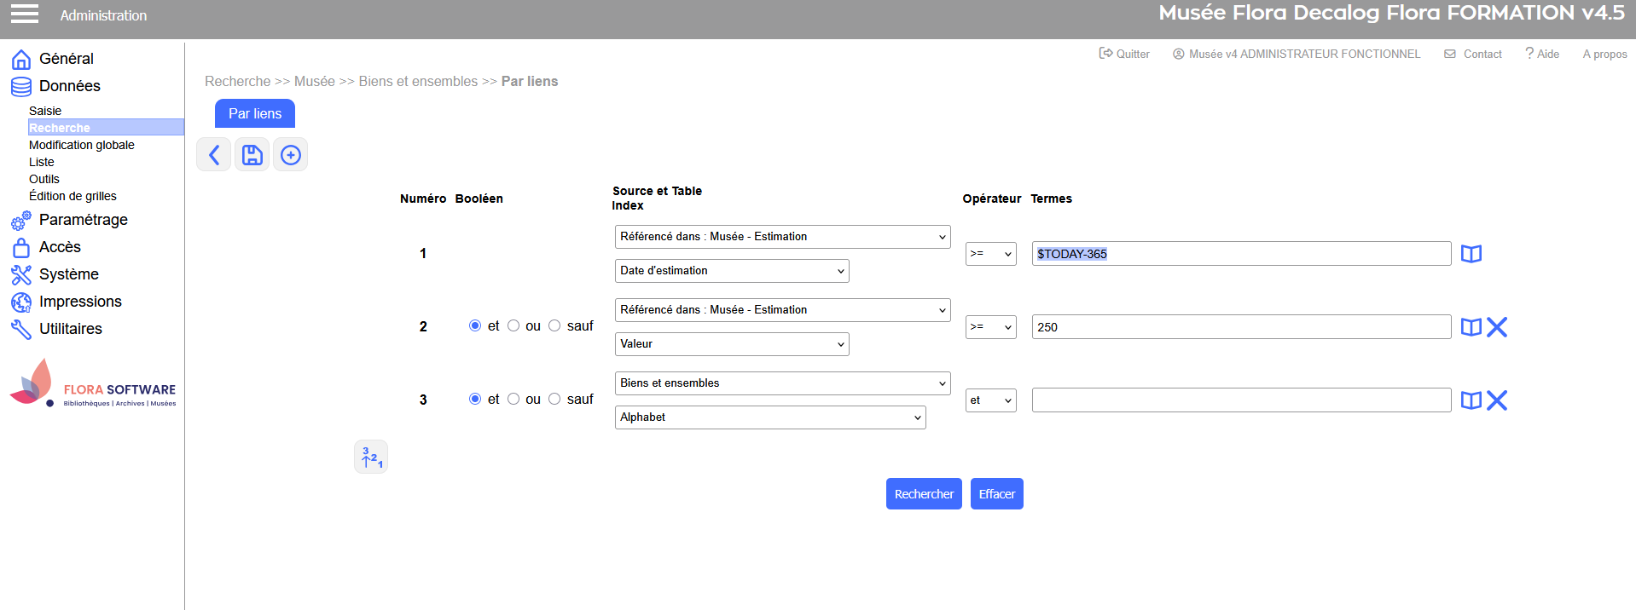The height and width of the screenshot is (610, 1636).
Task: Click the add criterion plus icon
Action: click(291, 155)
